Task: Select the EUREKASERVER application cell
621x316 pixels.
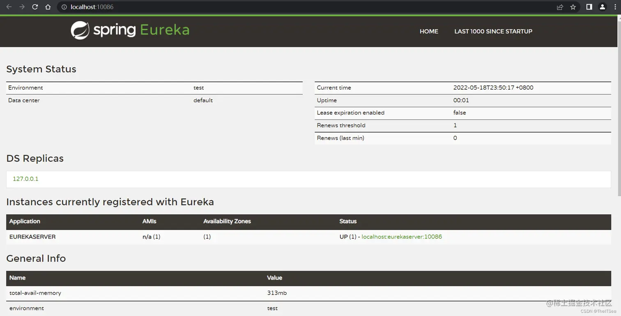Action: (x=32, y=237)
